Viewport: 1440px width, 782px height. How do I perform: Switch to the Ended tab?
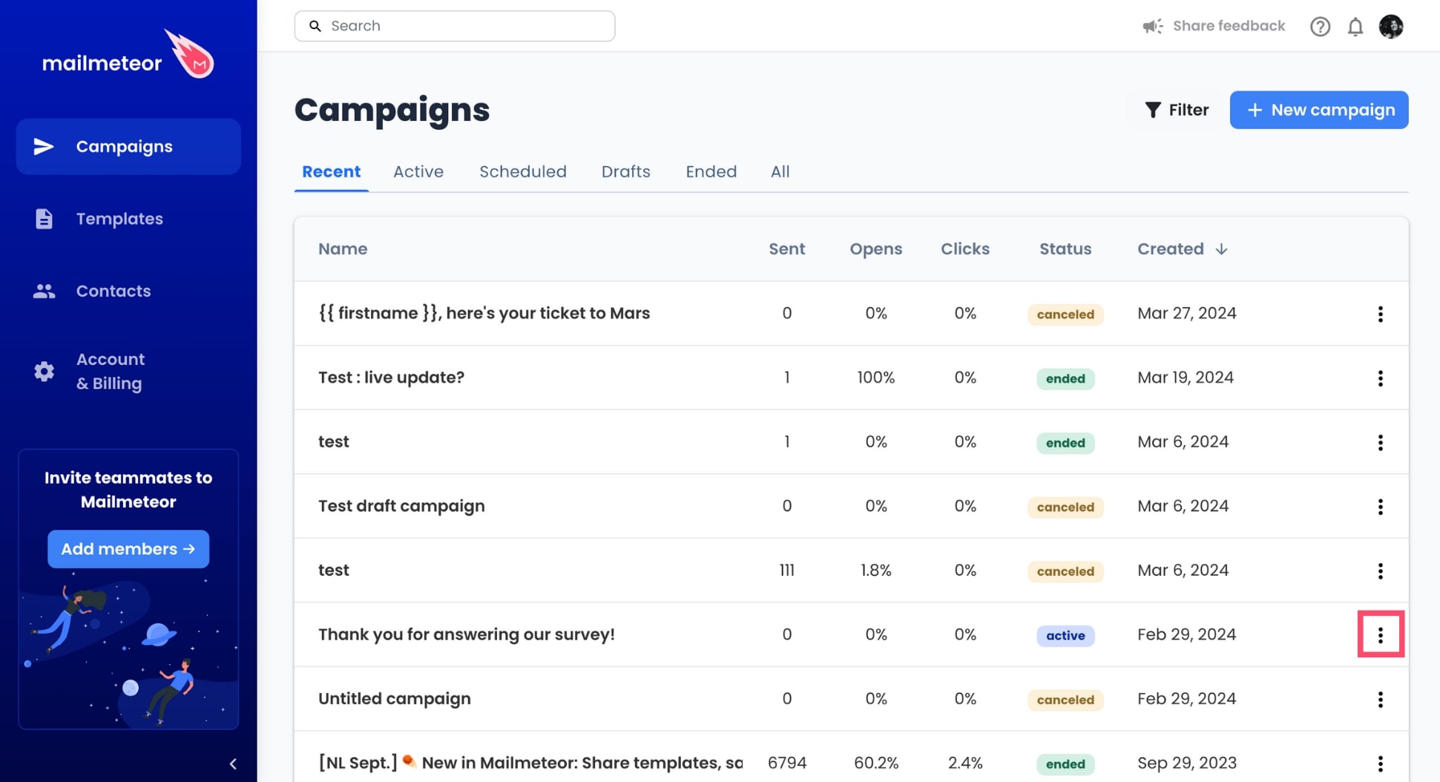[x=711, y=172]
